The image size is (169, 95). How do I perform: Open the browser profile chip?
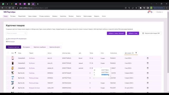point(157,8)
